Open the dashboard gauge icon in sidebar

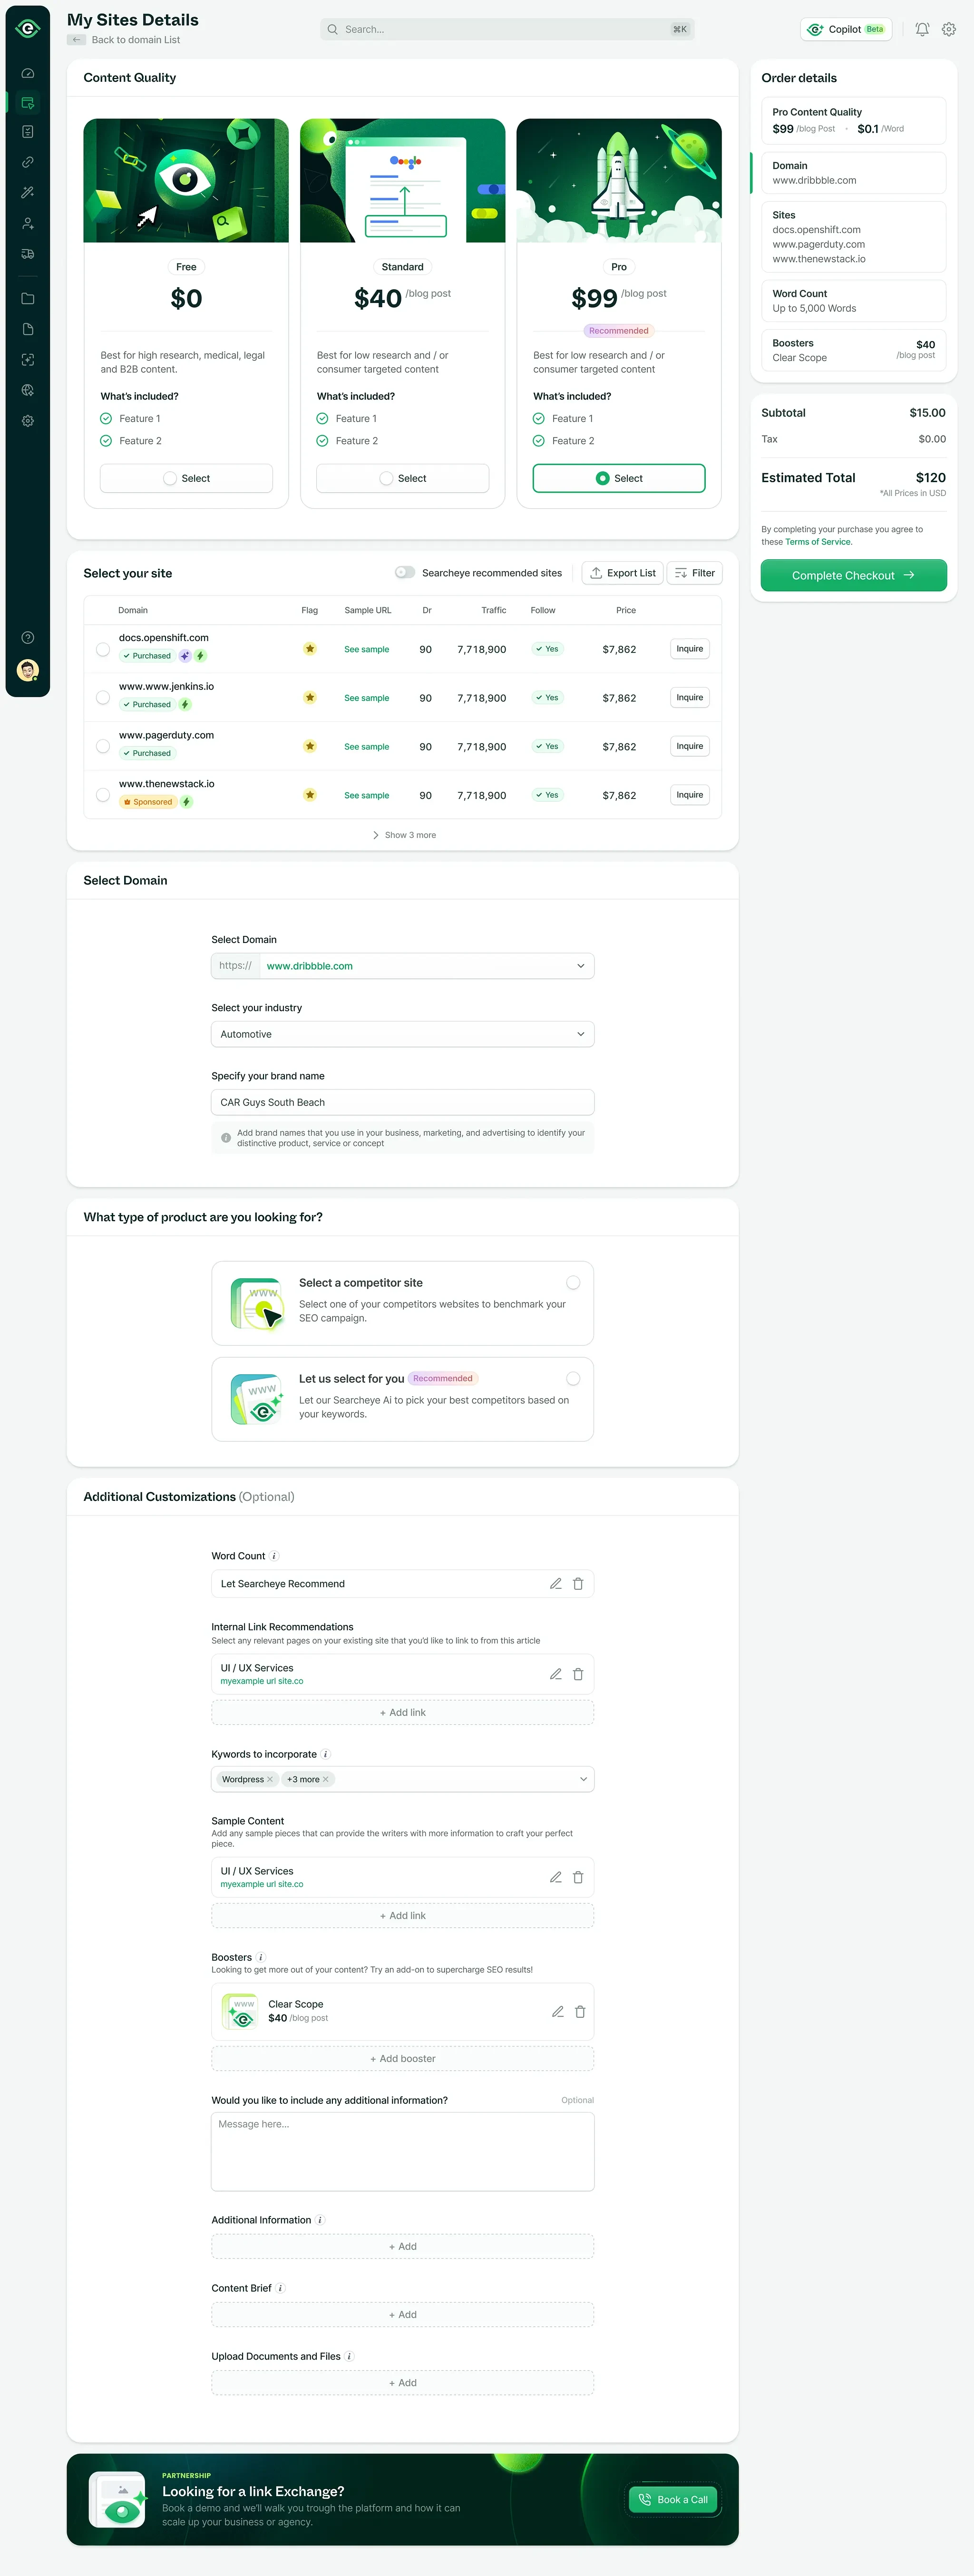coord(28,73)
